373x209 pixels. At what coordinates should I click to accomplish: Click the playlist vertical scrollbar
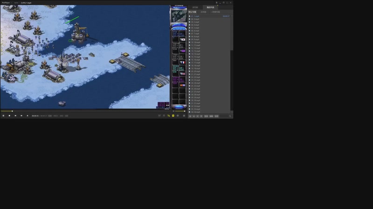(232, 33)
